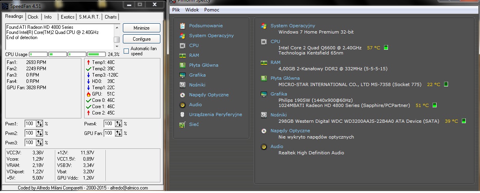Viewport: 480px width, 193px height.
Task: Click the Configure button
Action: coord(141,39)
